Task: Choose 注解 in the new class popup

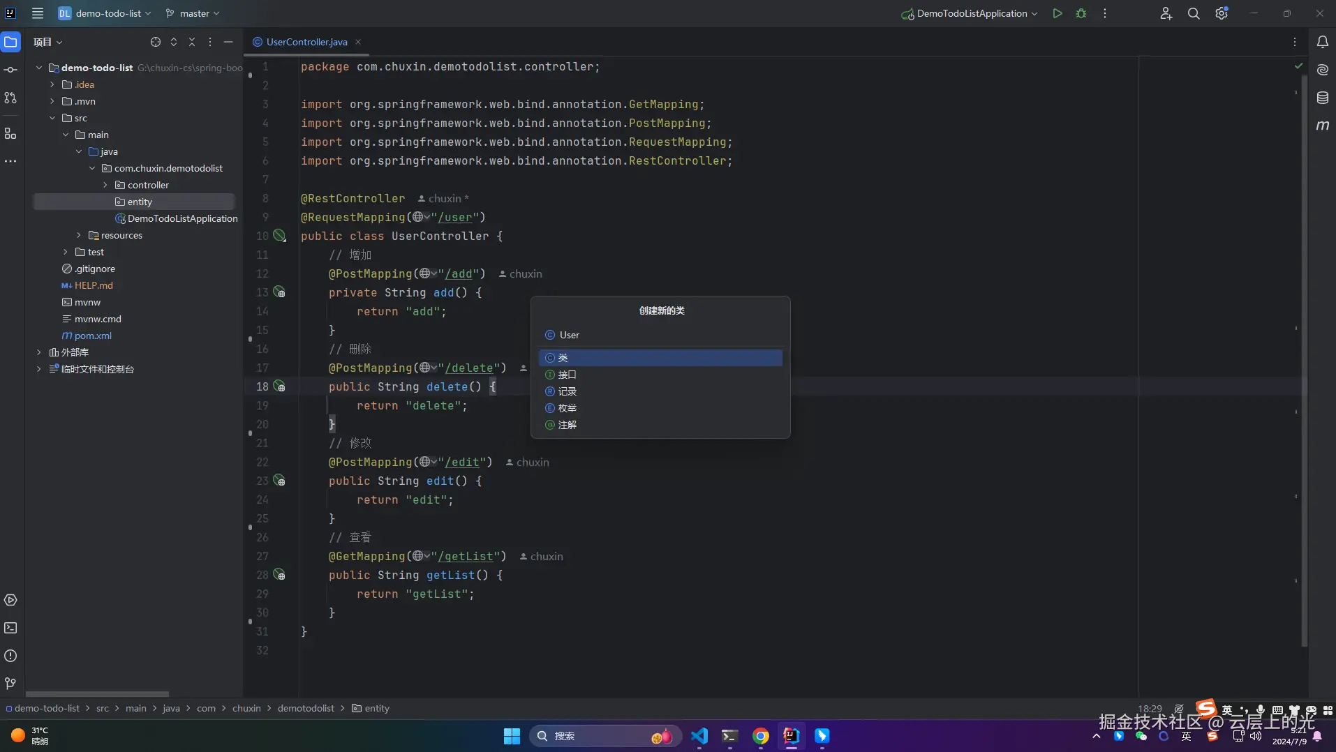Action: [x=660, y=425]
